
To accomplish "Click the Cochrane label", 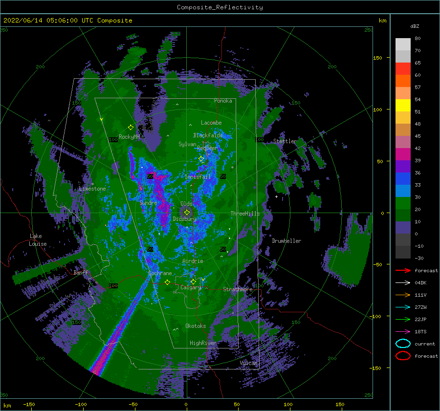I will (x=160, y=273).
